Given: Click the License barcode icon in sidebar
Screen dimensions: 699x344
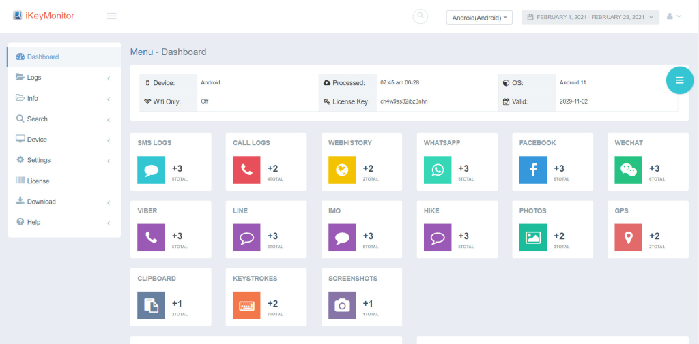Looking at the screenshot, I should coord(20,181).
